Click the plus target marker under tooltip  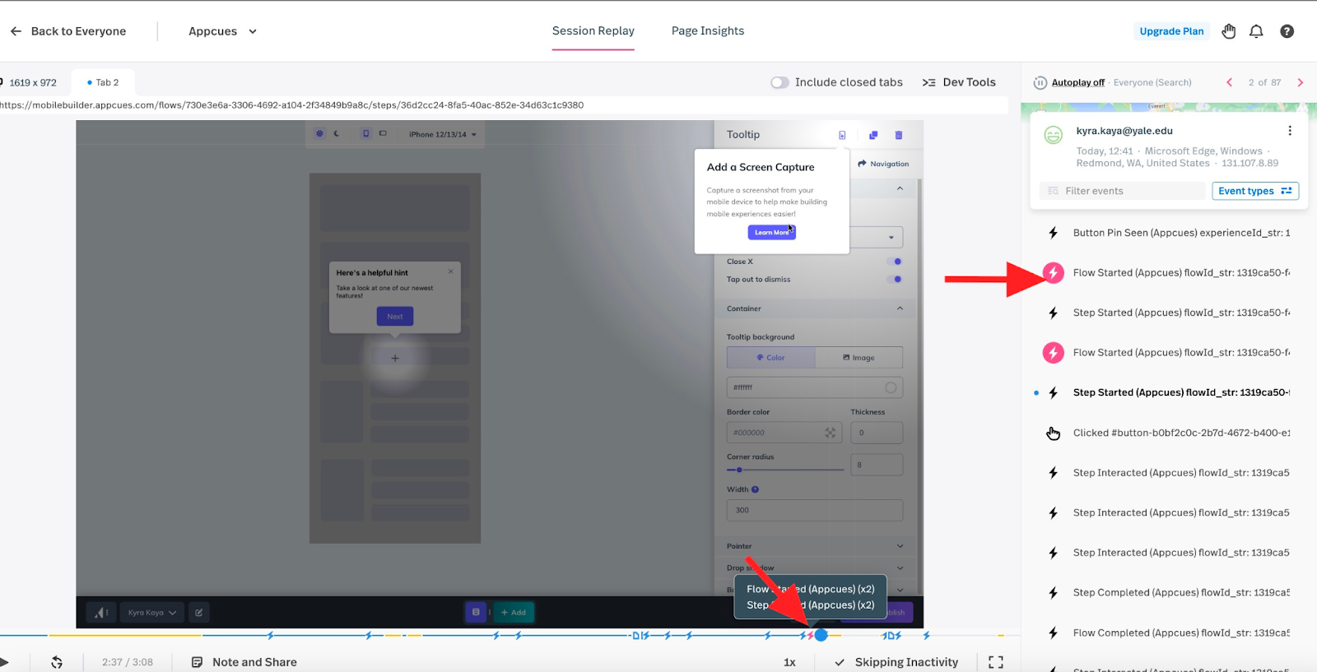(395, 358)
